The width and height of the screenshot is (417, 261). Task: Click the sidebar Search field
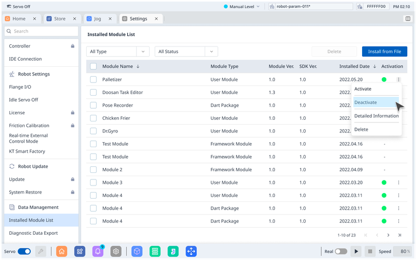[41, 31]
